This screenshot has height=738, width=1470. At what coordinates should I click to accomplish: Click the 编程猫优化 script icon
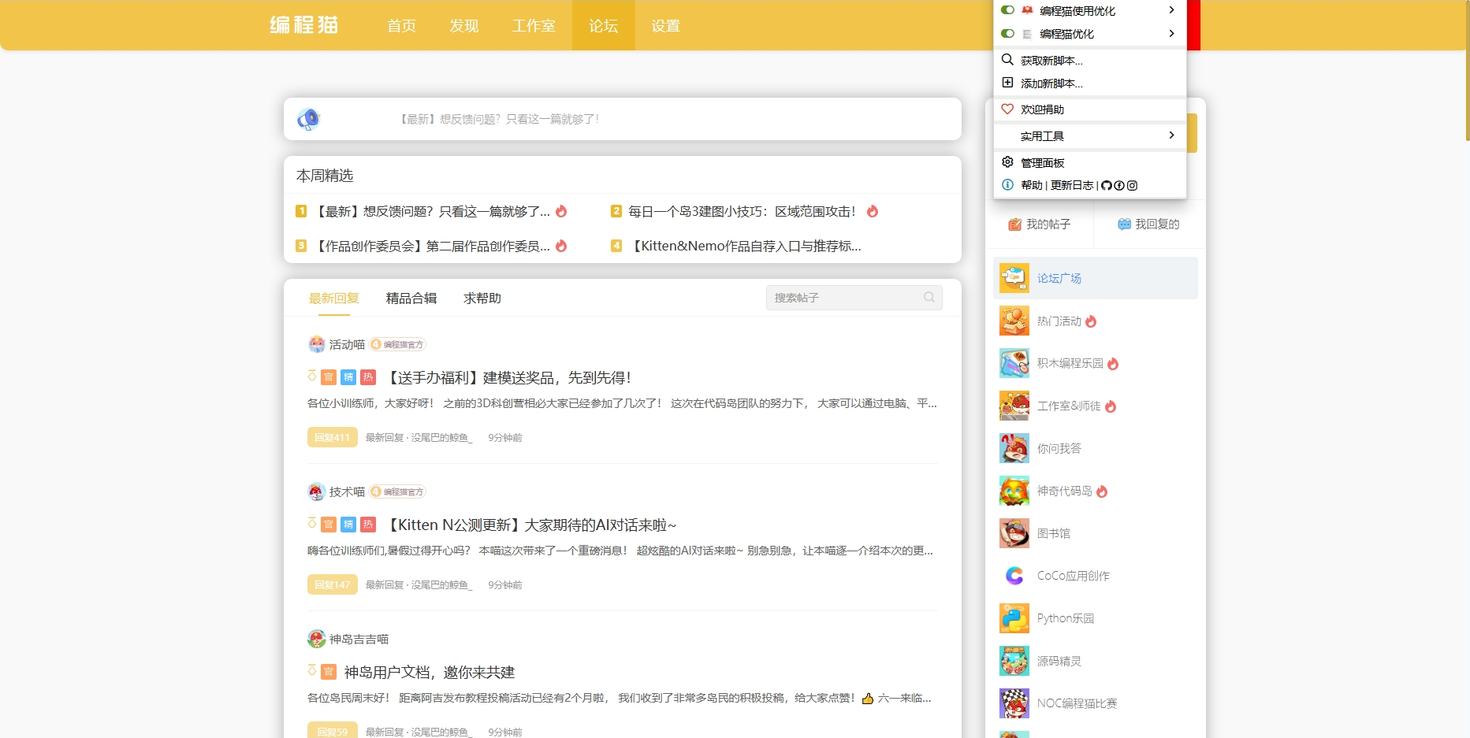tap(1027, 34)
